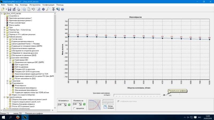Image resolution: width=214 pixels, height=120 pixels.
Task: Expand the Холостой ход folder
Action: point(4,32)
